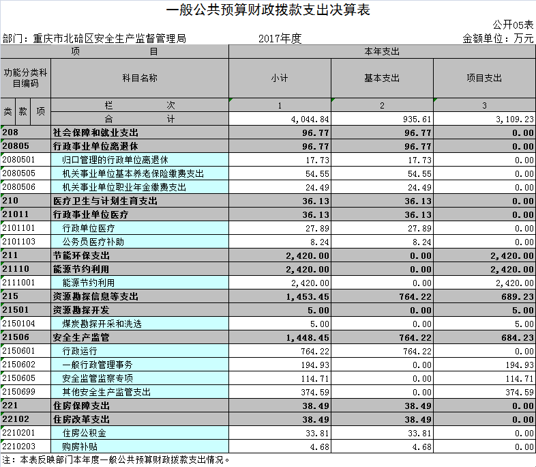Select the 煤炭勘探开采和洗选 cell
Screen dimensions: 536x467
click(x=140, y=324)
